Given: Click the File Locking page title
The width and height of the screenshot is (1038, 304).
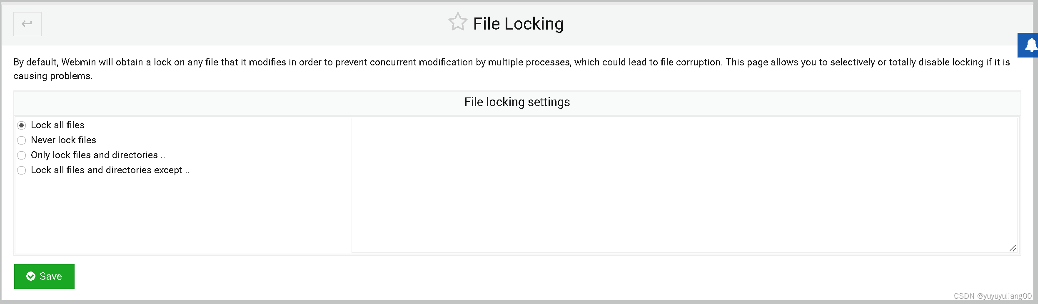Looking at the screenshot, I should pos(518,24).
